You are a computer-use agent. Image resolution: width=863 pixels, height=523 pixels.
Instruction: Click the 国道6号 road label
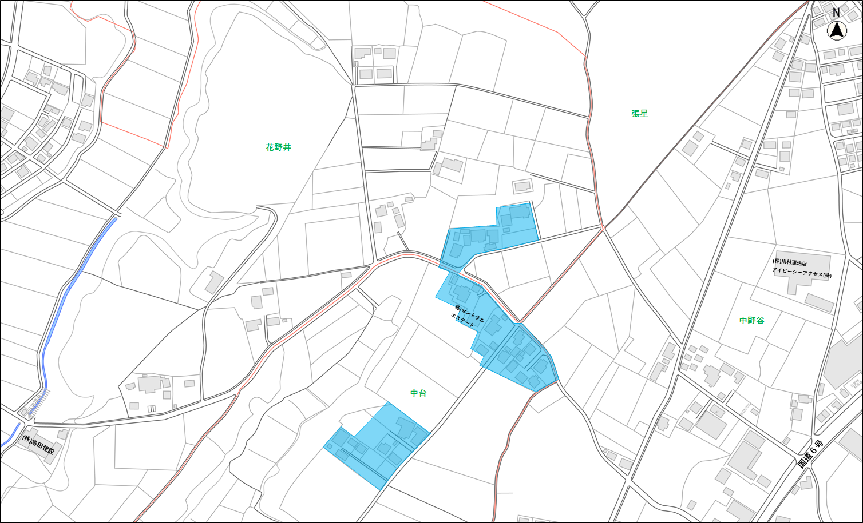(809, 453)
